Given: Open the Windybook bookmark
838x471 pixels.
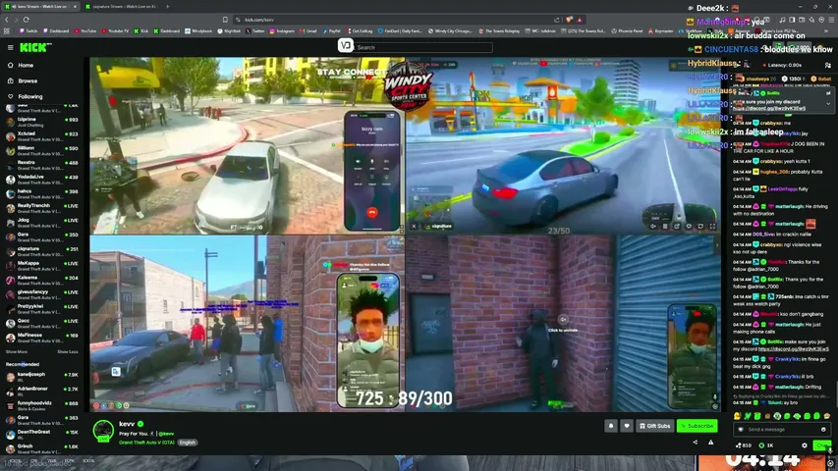Looking at the screenshot, I should 198,31.
